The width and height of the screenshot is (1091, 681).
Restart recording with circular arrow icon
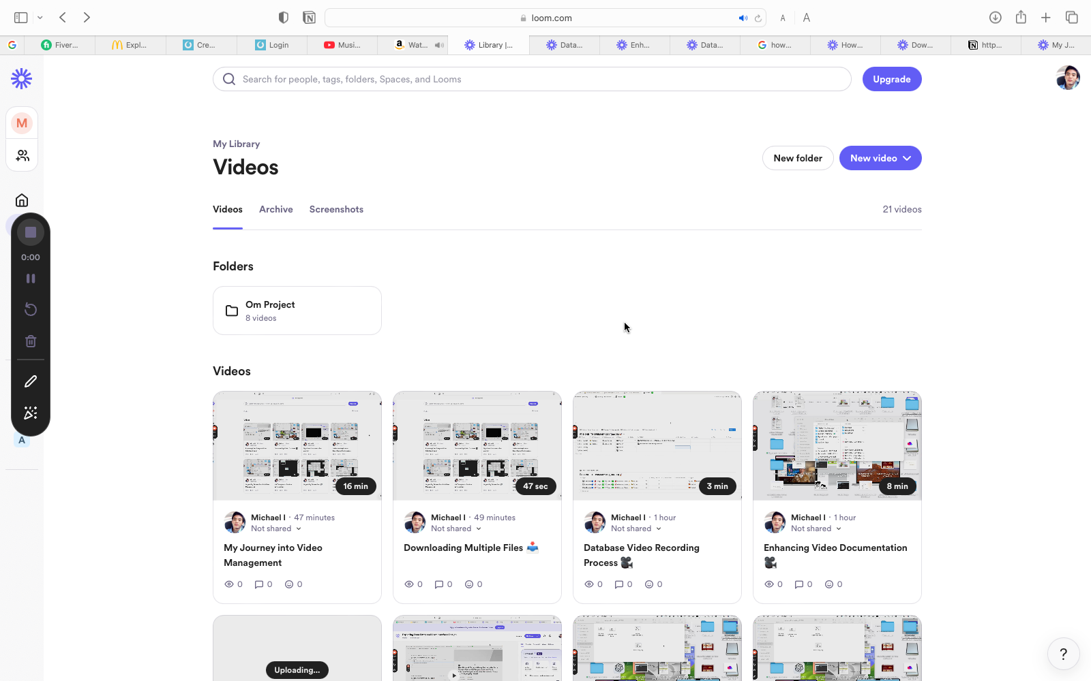pyautogui.click(x=31, y=310)
